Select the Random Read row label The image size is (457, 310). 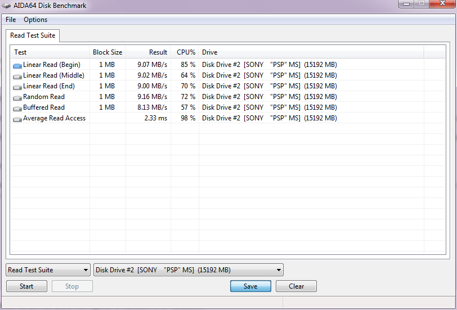tap(44, 97)
